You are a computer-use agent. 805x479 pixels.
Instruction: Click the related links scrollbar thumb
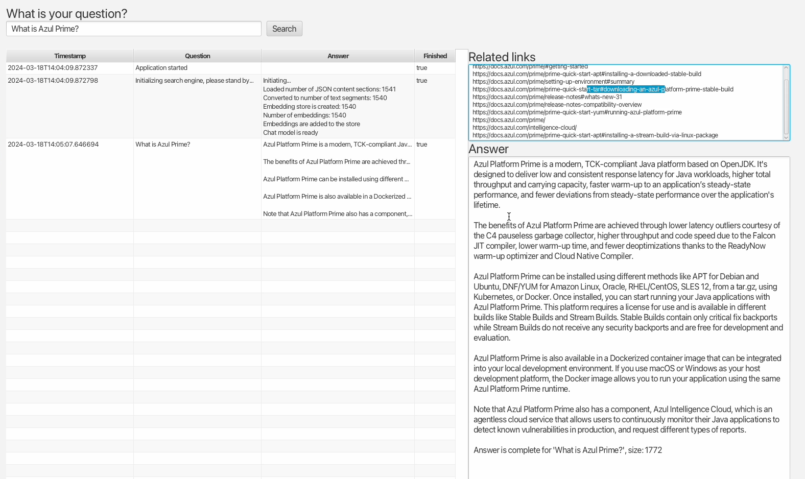(786, 106)
